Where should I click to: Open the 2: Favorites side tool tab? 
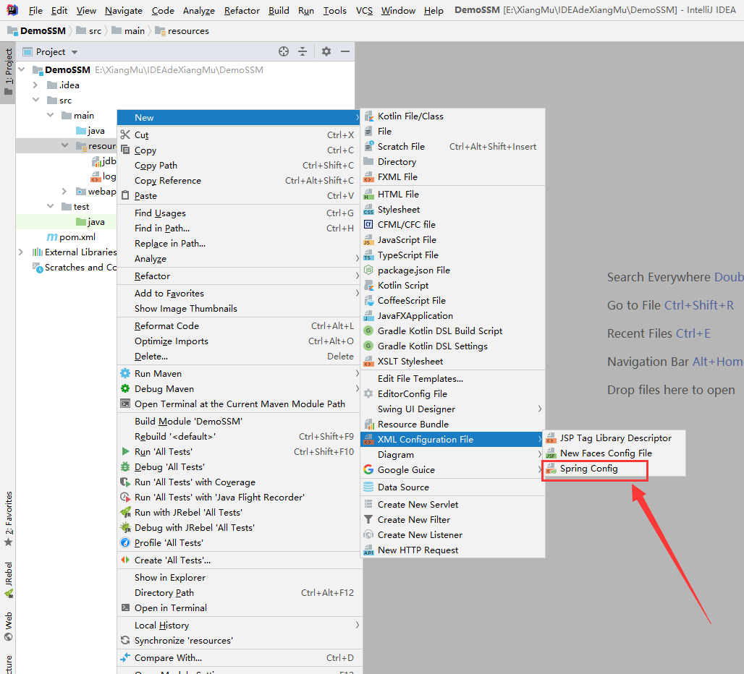(x=8, y=519)
